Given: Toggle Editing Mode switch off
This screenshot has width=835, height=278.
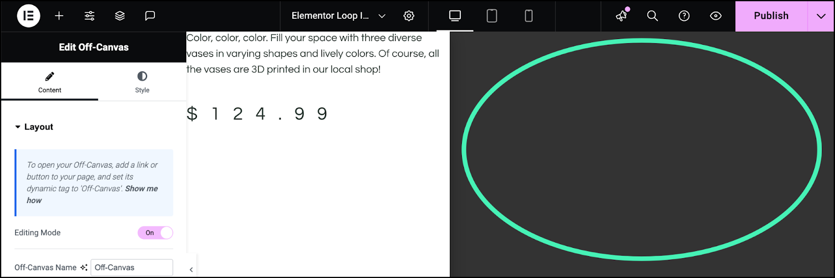Looking at the screenshot, I should [155, 233].
